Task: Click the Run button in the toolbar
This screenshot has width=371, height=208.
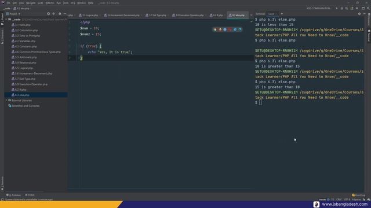Action: (x=337, y=9)
